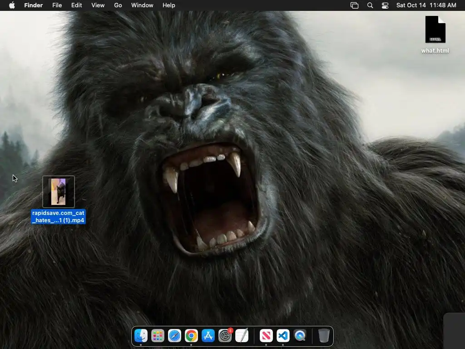Image resolution: width=465 pixels, height=349 pixels.
Task: Open Finder from the Dock
Action: tap(141, 336)
